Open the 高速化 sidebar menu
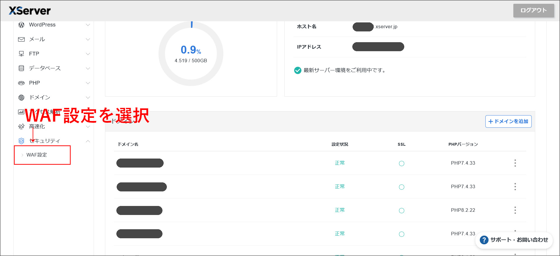The image size is (560, 256). coord(54,127)
